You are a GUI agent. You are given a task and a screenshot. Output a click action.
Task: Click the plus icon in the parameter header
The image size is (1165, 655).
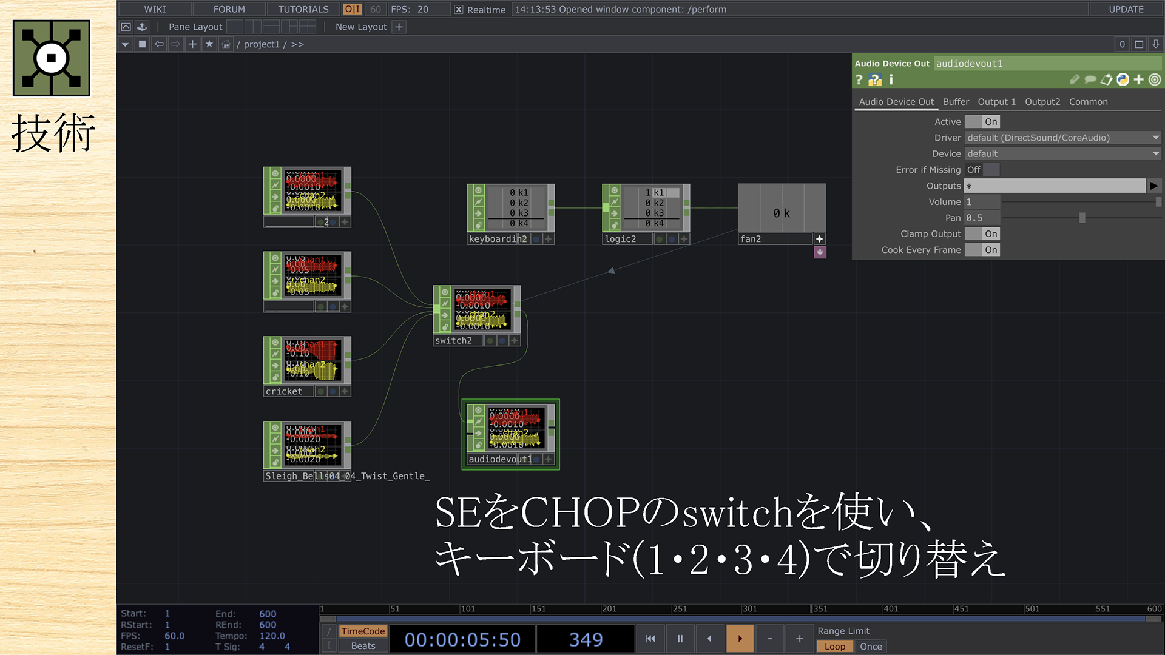pos(1139,79)
